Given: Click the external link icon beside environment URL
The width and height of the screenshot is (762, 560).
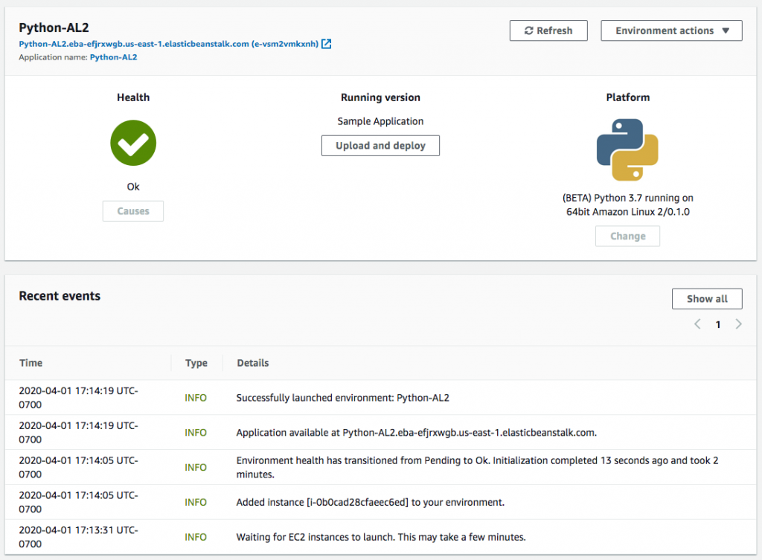Looking at the screenshot, I should point(327,44).
